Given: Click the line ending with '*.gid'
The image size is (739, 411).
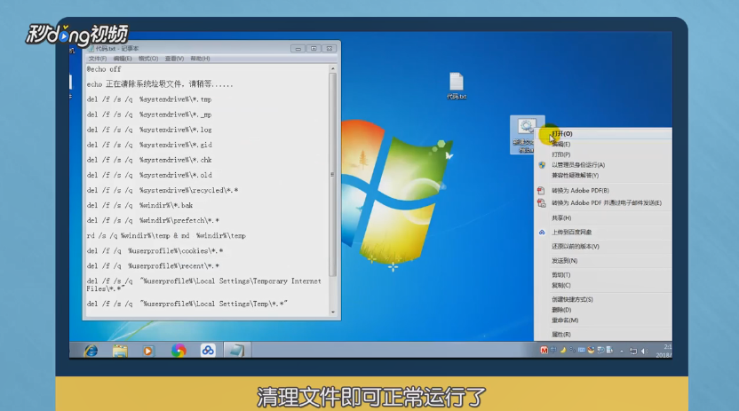Looking at the screenshot, I should click(149, 145).
